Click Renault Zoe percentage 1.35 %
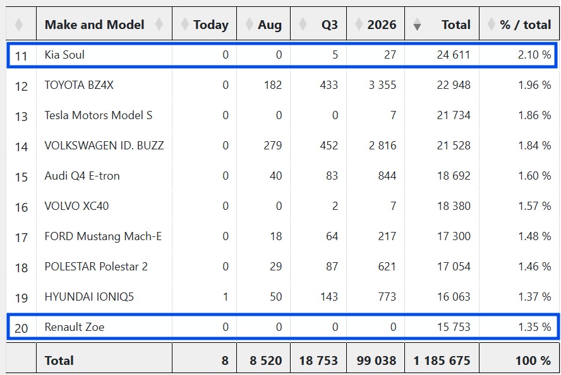Image resolution: width=561 pixels, height=375 pixels. (x=534, y=327)
